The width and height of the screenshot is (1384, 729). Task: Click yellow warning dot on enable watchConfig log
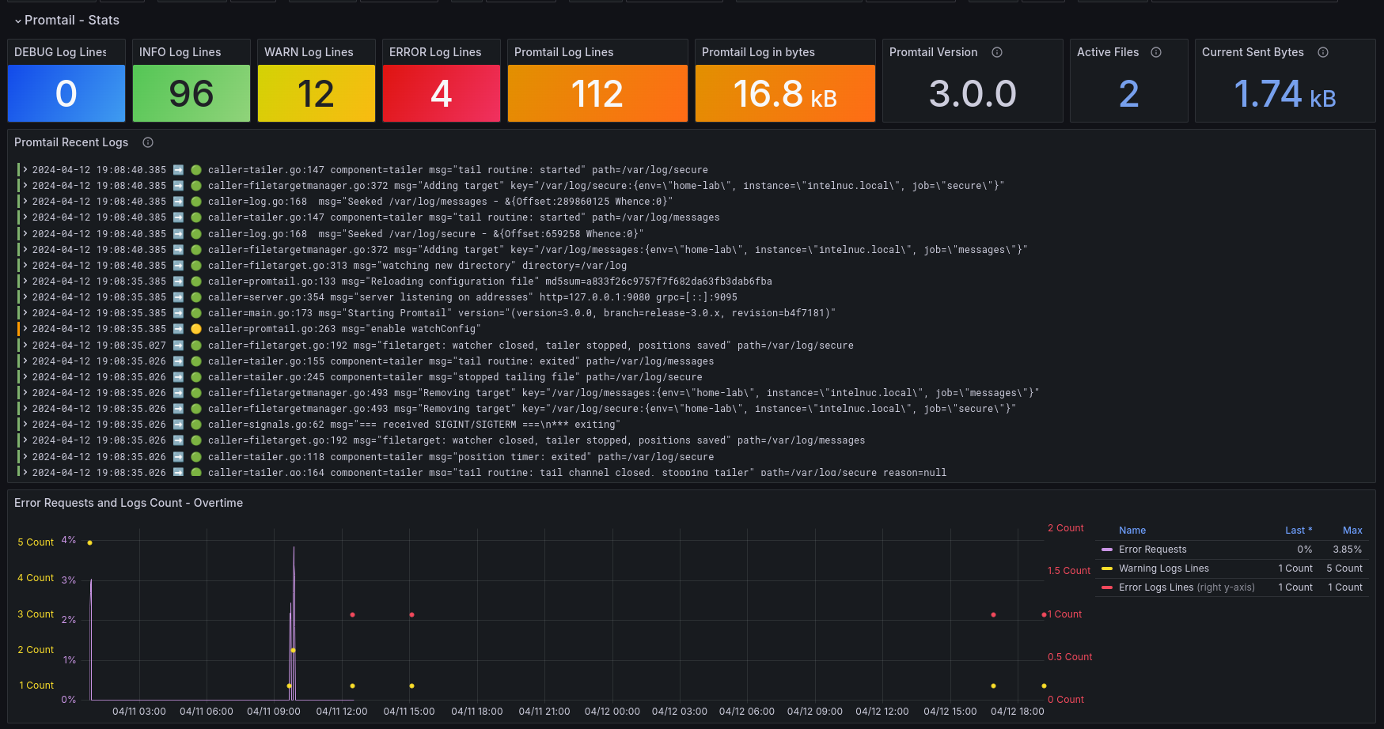tap(196, 329)
